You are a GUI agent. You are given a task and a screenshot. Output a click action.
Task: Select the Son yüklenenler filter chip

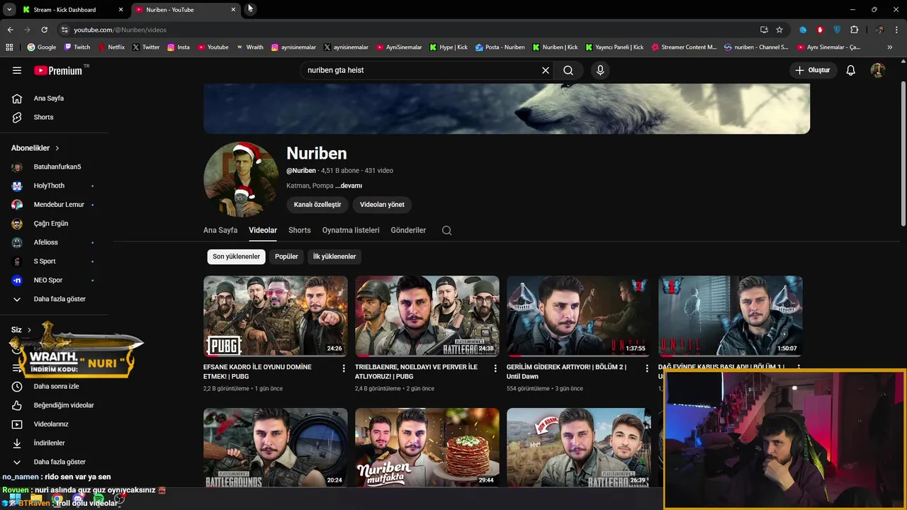(x=237, y=256)
